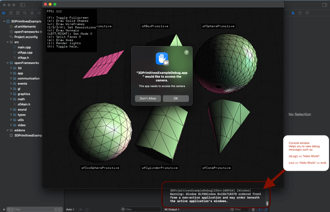
Task: Expand the 3d folder
Action: [x=11, y=68]
